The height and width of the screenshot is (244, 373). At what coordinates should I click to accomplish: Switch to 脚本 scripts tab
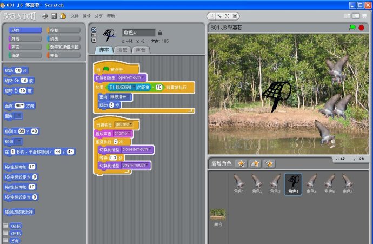104,50
